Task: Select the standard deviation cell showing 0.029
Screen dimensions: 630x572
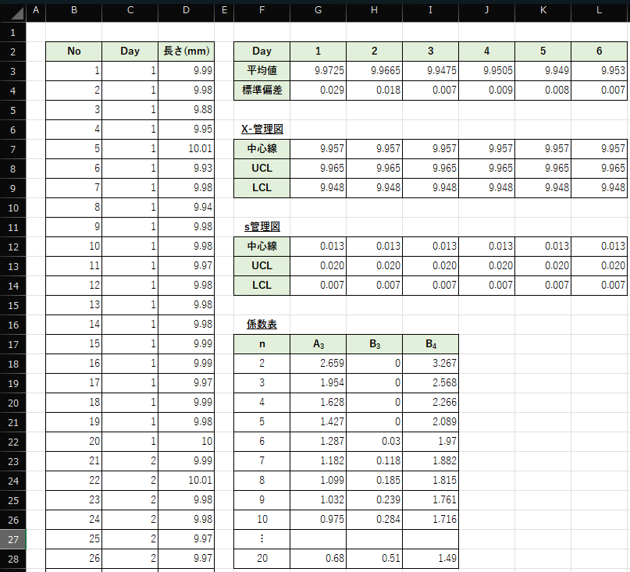Action: (x=318, y=91)
